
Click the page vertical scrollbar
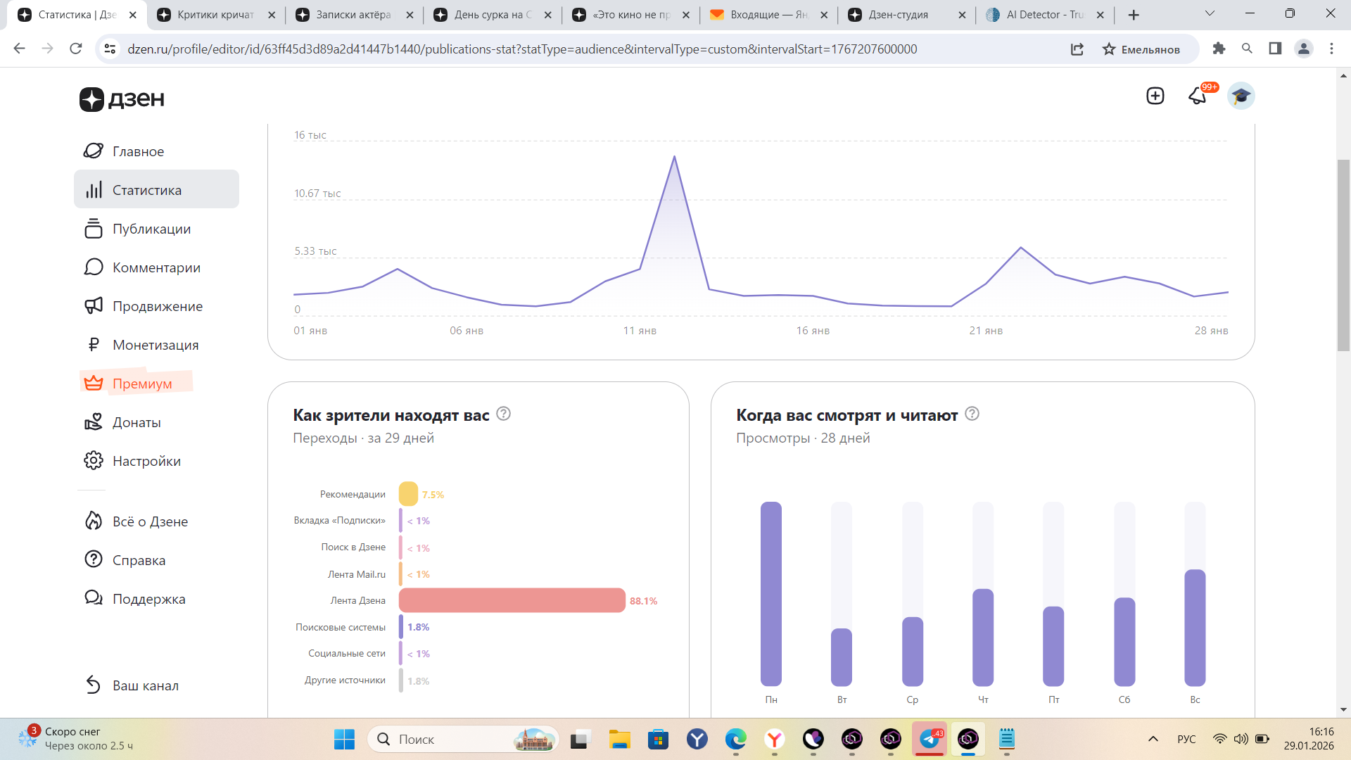point(1343,255)
